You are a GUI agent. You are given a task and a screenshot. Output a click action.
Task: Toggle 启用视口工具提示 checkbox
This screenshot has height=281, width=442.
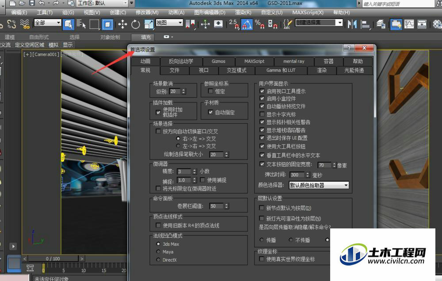(262, 91)
